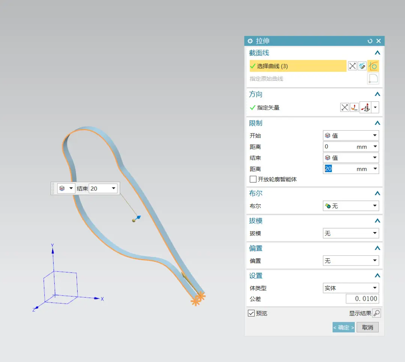The height and width of the screenshot is (362, 405).
Task: Click the reverse direction icon in 方向
Action: pyautogui.click(x=345, y=107)
